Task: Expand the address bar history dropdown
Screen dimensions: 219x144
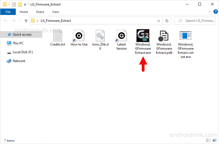Action: tap(159, 21)
